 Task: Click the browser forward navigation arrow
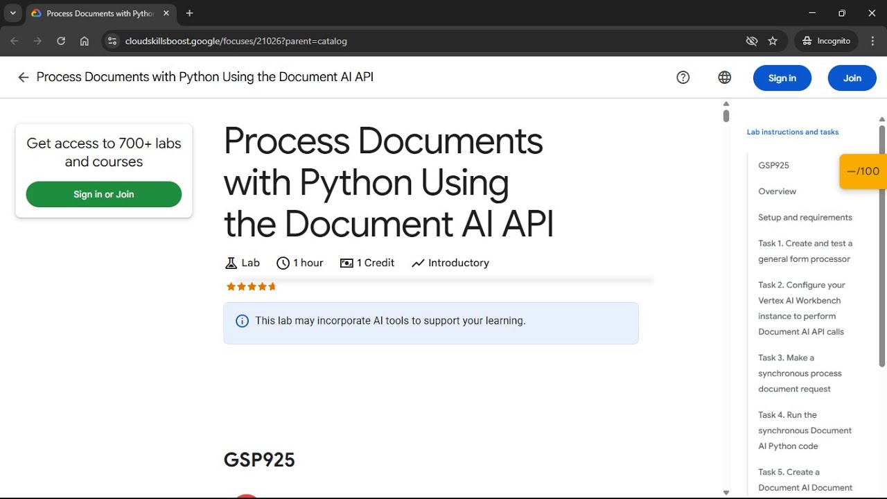pyautogui.click(x=37, y=41)
